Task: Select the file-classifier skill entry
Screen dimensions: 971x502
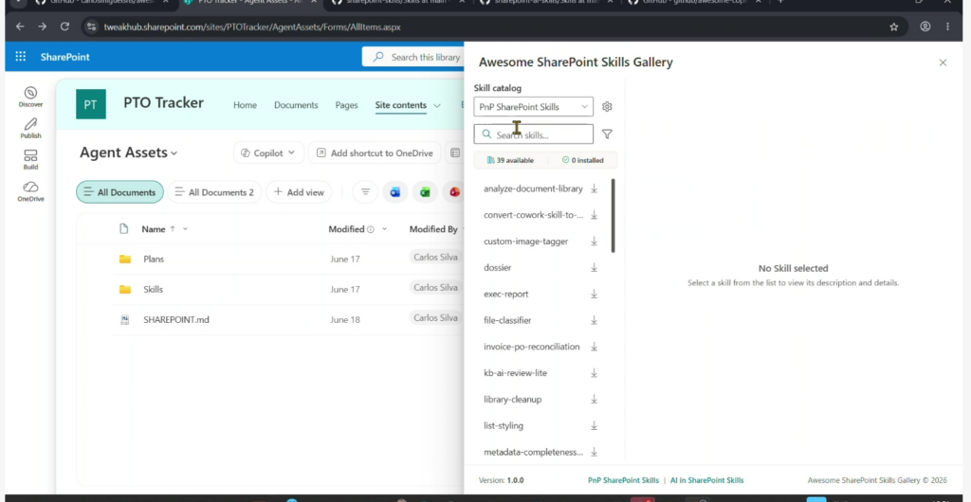Action: (507, 320)
